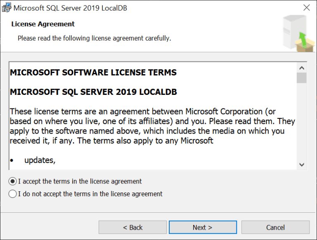
Task: Click 'I do not accept the terms' label
Action: point(90,194)
